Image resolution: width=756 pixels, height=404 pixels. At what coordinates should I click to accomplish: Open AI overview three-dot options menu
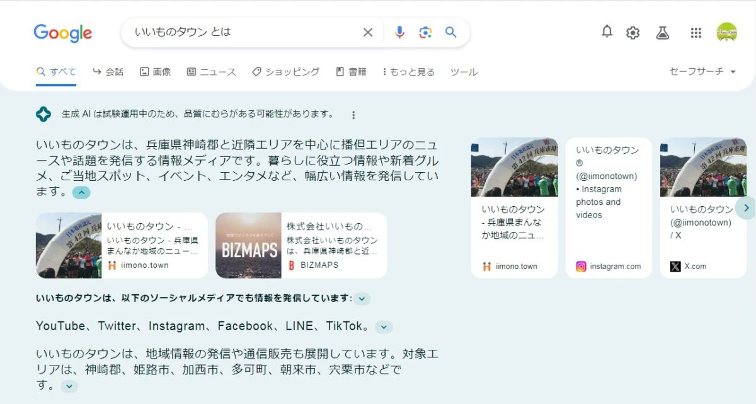[x=353, y=115]
